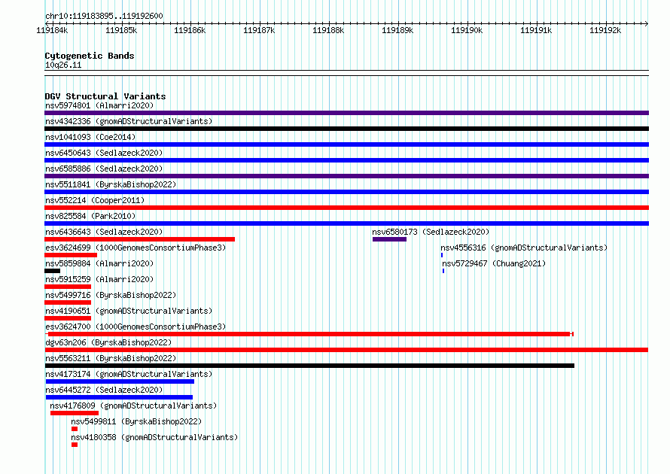Click the 119188k ruler tick label
This screenshot has height=474, width=670.
tap(328, 30)
